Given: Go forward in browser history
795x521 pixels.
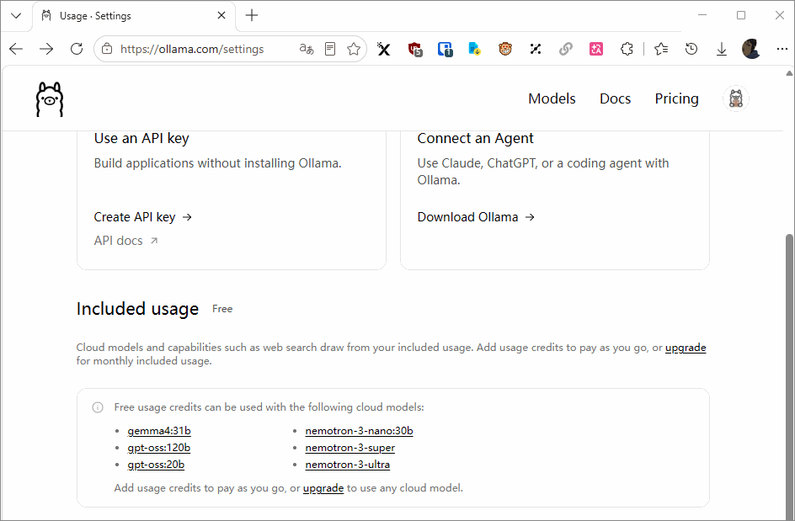Looking at the screenshot, I should [x=46, y=49].
